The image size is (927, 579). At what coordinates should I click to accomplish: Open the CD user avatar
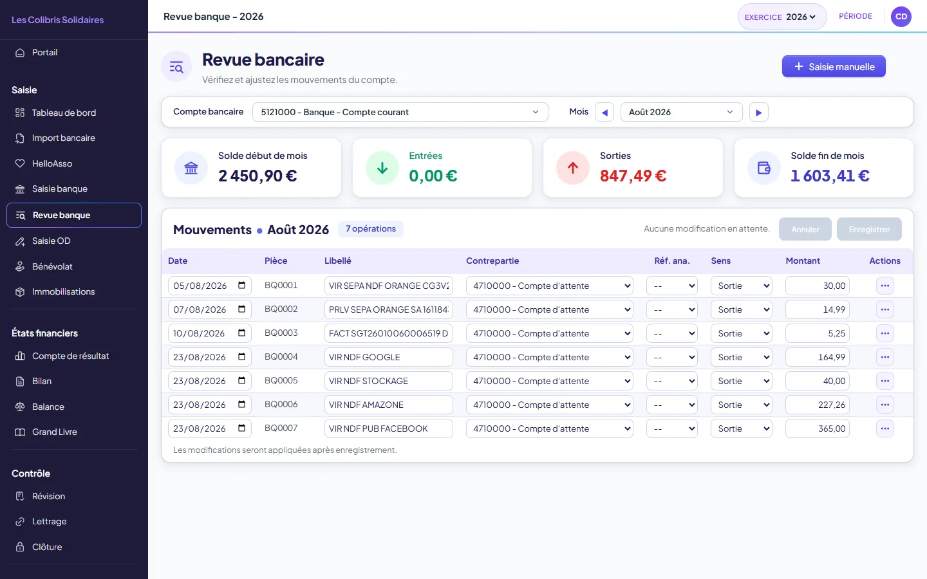pyautogui.click(x=901, y=17)
